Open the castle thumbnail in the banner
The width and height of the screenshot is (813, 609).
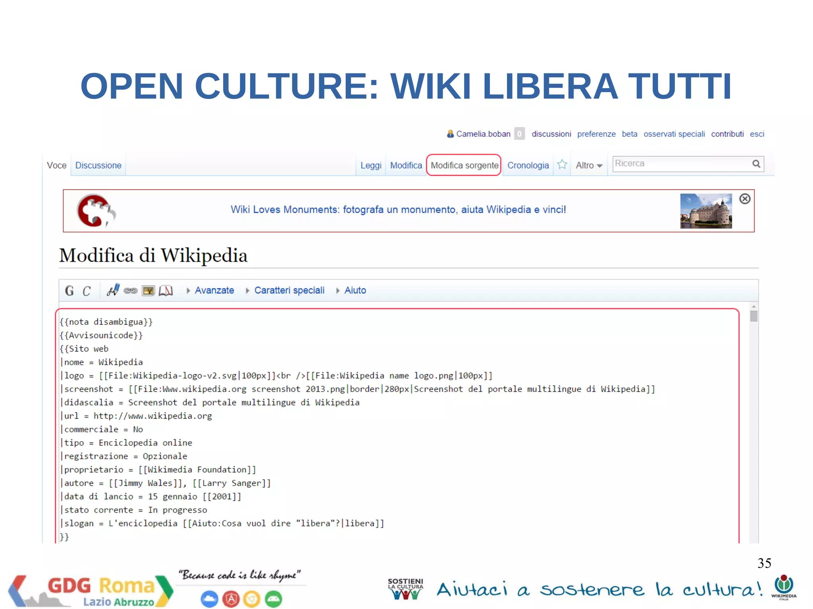point(706,211)
